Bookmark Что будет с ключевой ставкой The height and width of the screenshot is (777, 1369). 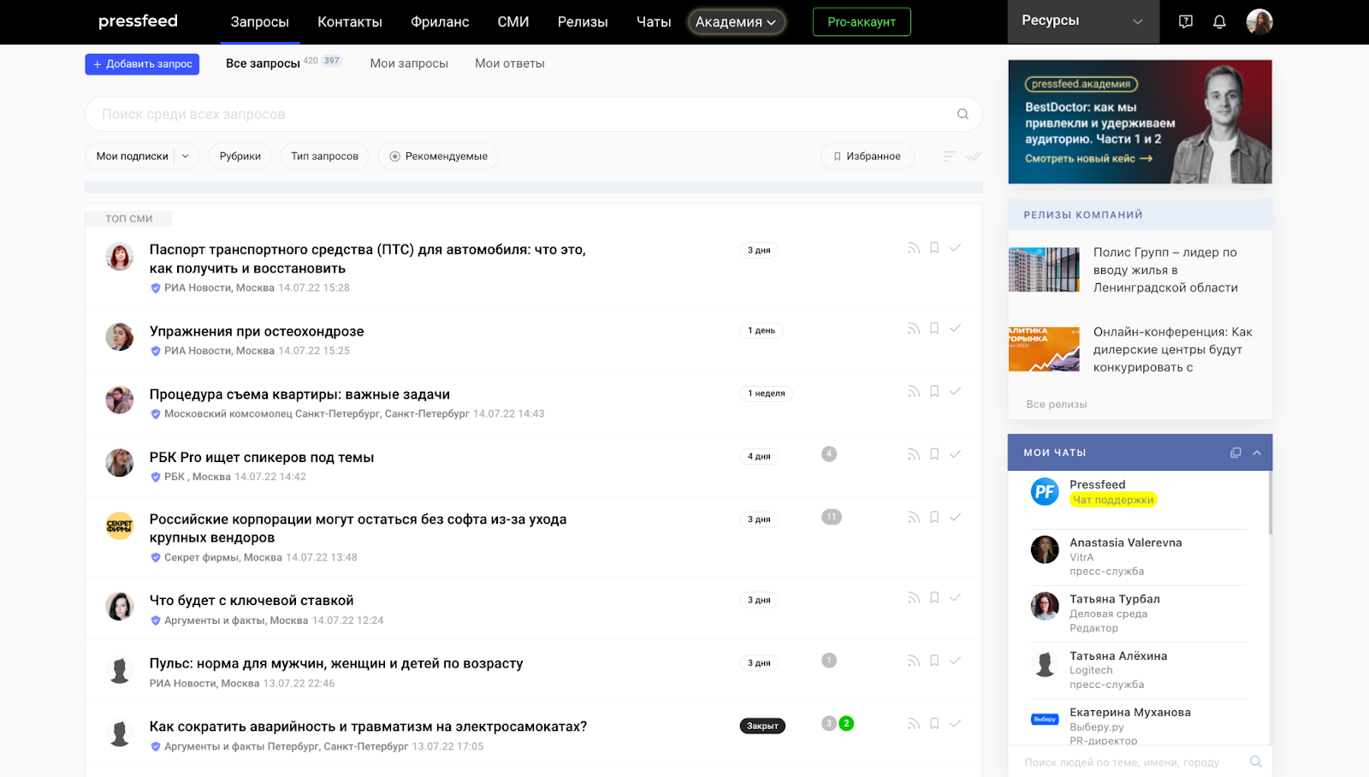pyautogui.click(x=934, y=598)
